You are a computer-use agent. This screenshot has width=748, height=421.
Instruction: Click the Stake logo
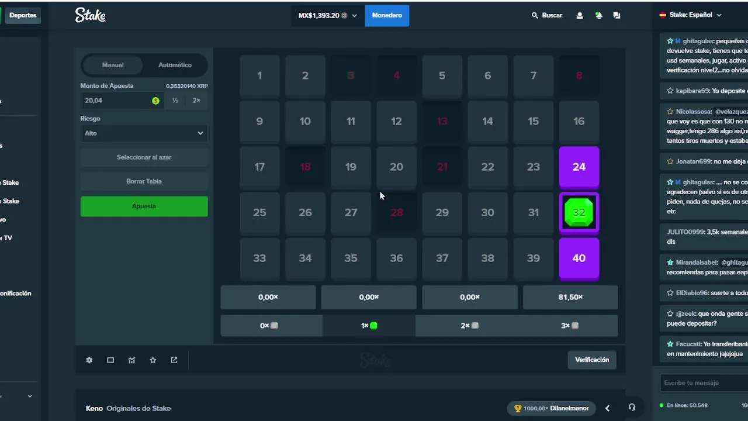(91, 15)
